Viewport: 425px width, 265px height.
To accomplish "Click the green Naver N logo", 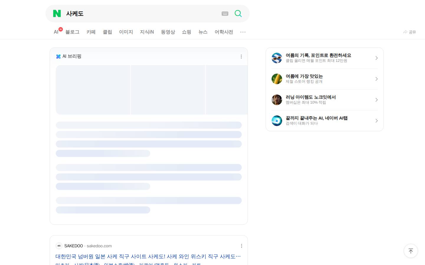I will coord(57,14).
